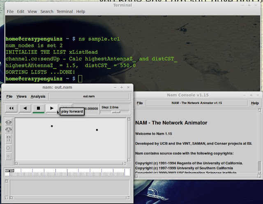Click the nam canvas scroll up arrow
The image size is (263, 204).
(129, 119)
